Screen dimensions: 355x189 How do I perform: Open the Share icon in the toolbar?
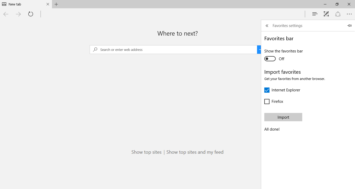(338, 14)
